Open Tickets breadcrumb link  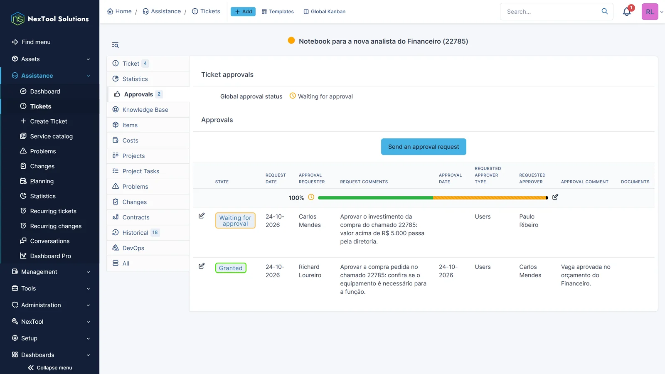pyautogui.click(x=206, y=11)
